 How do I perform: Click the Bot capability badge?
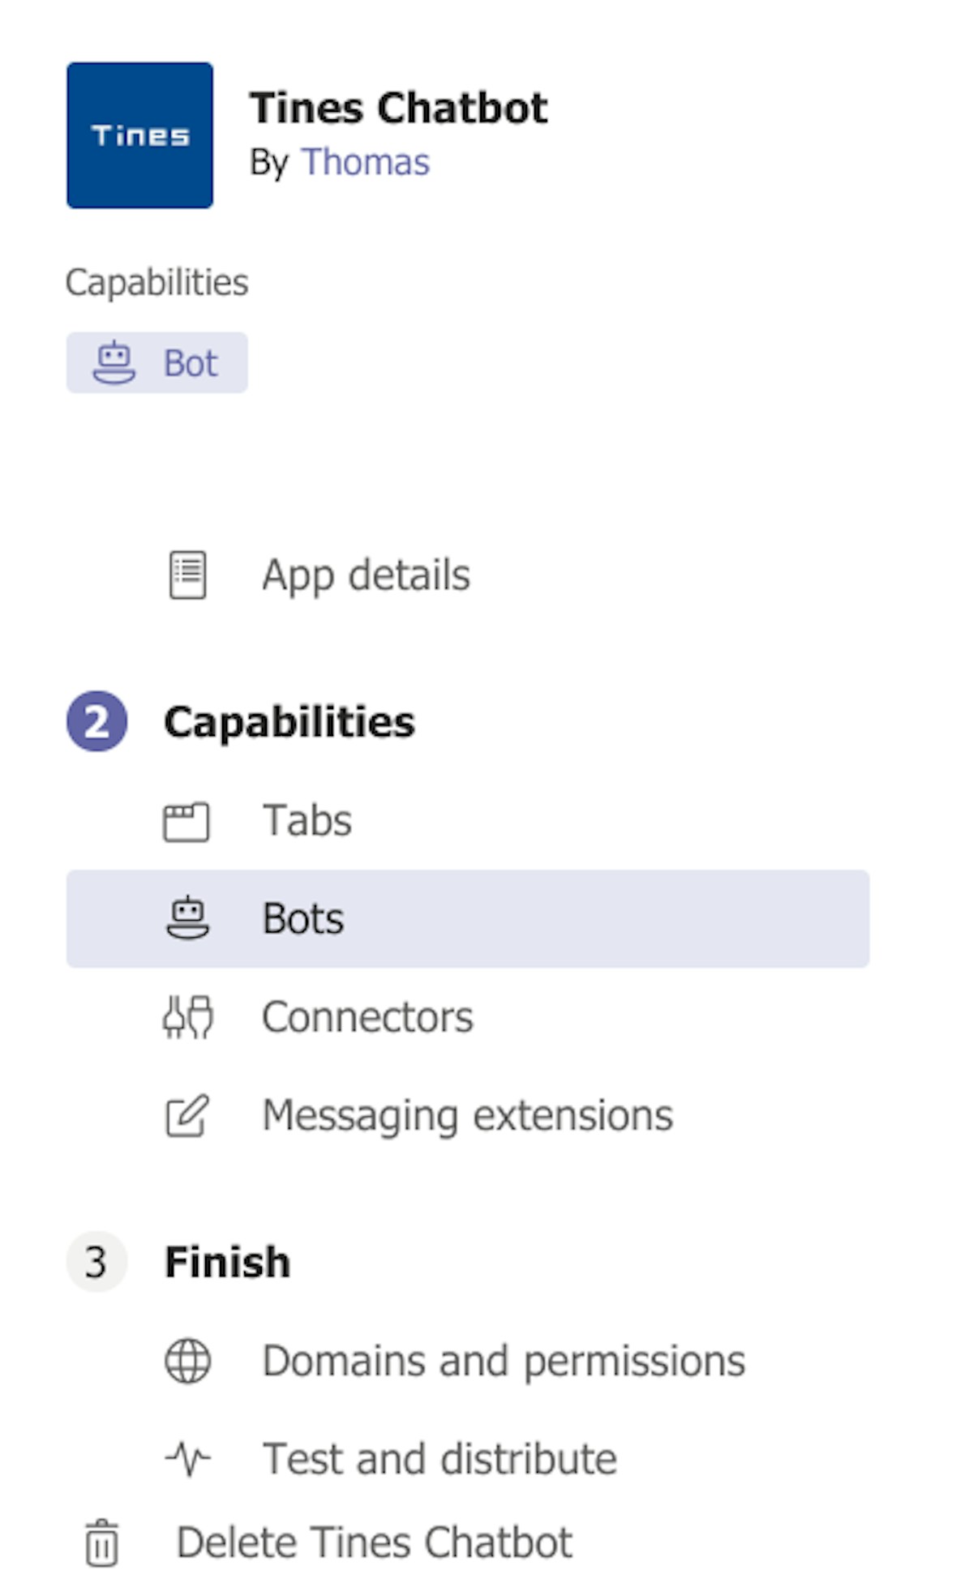(x=156, y=362)
